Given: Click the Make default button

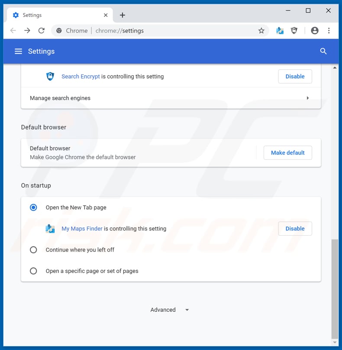Looking at the screenshot, I should pos(288,152).
